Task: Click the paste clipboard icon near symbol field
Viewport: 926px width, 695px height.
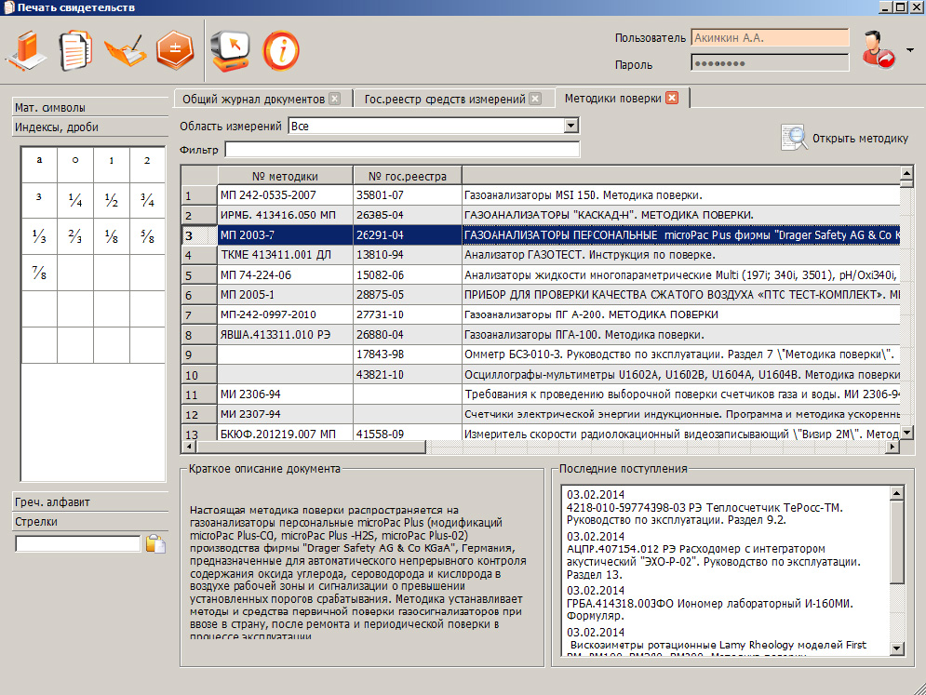Action: tap(155, 544)
